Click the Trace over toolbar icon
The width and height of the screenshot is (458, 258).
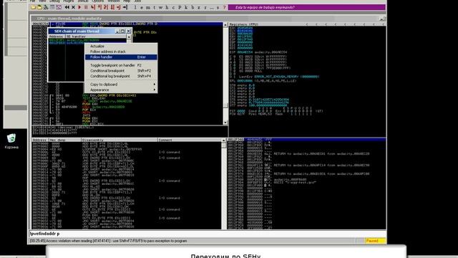(112, 7)
